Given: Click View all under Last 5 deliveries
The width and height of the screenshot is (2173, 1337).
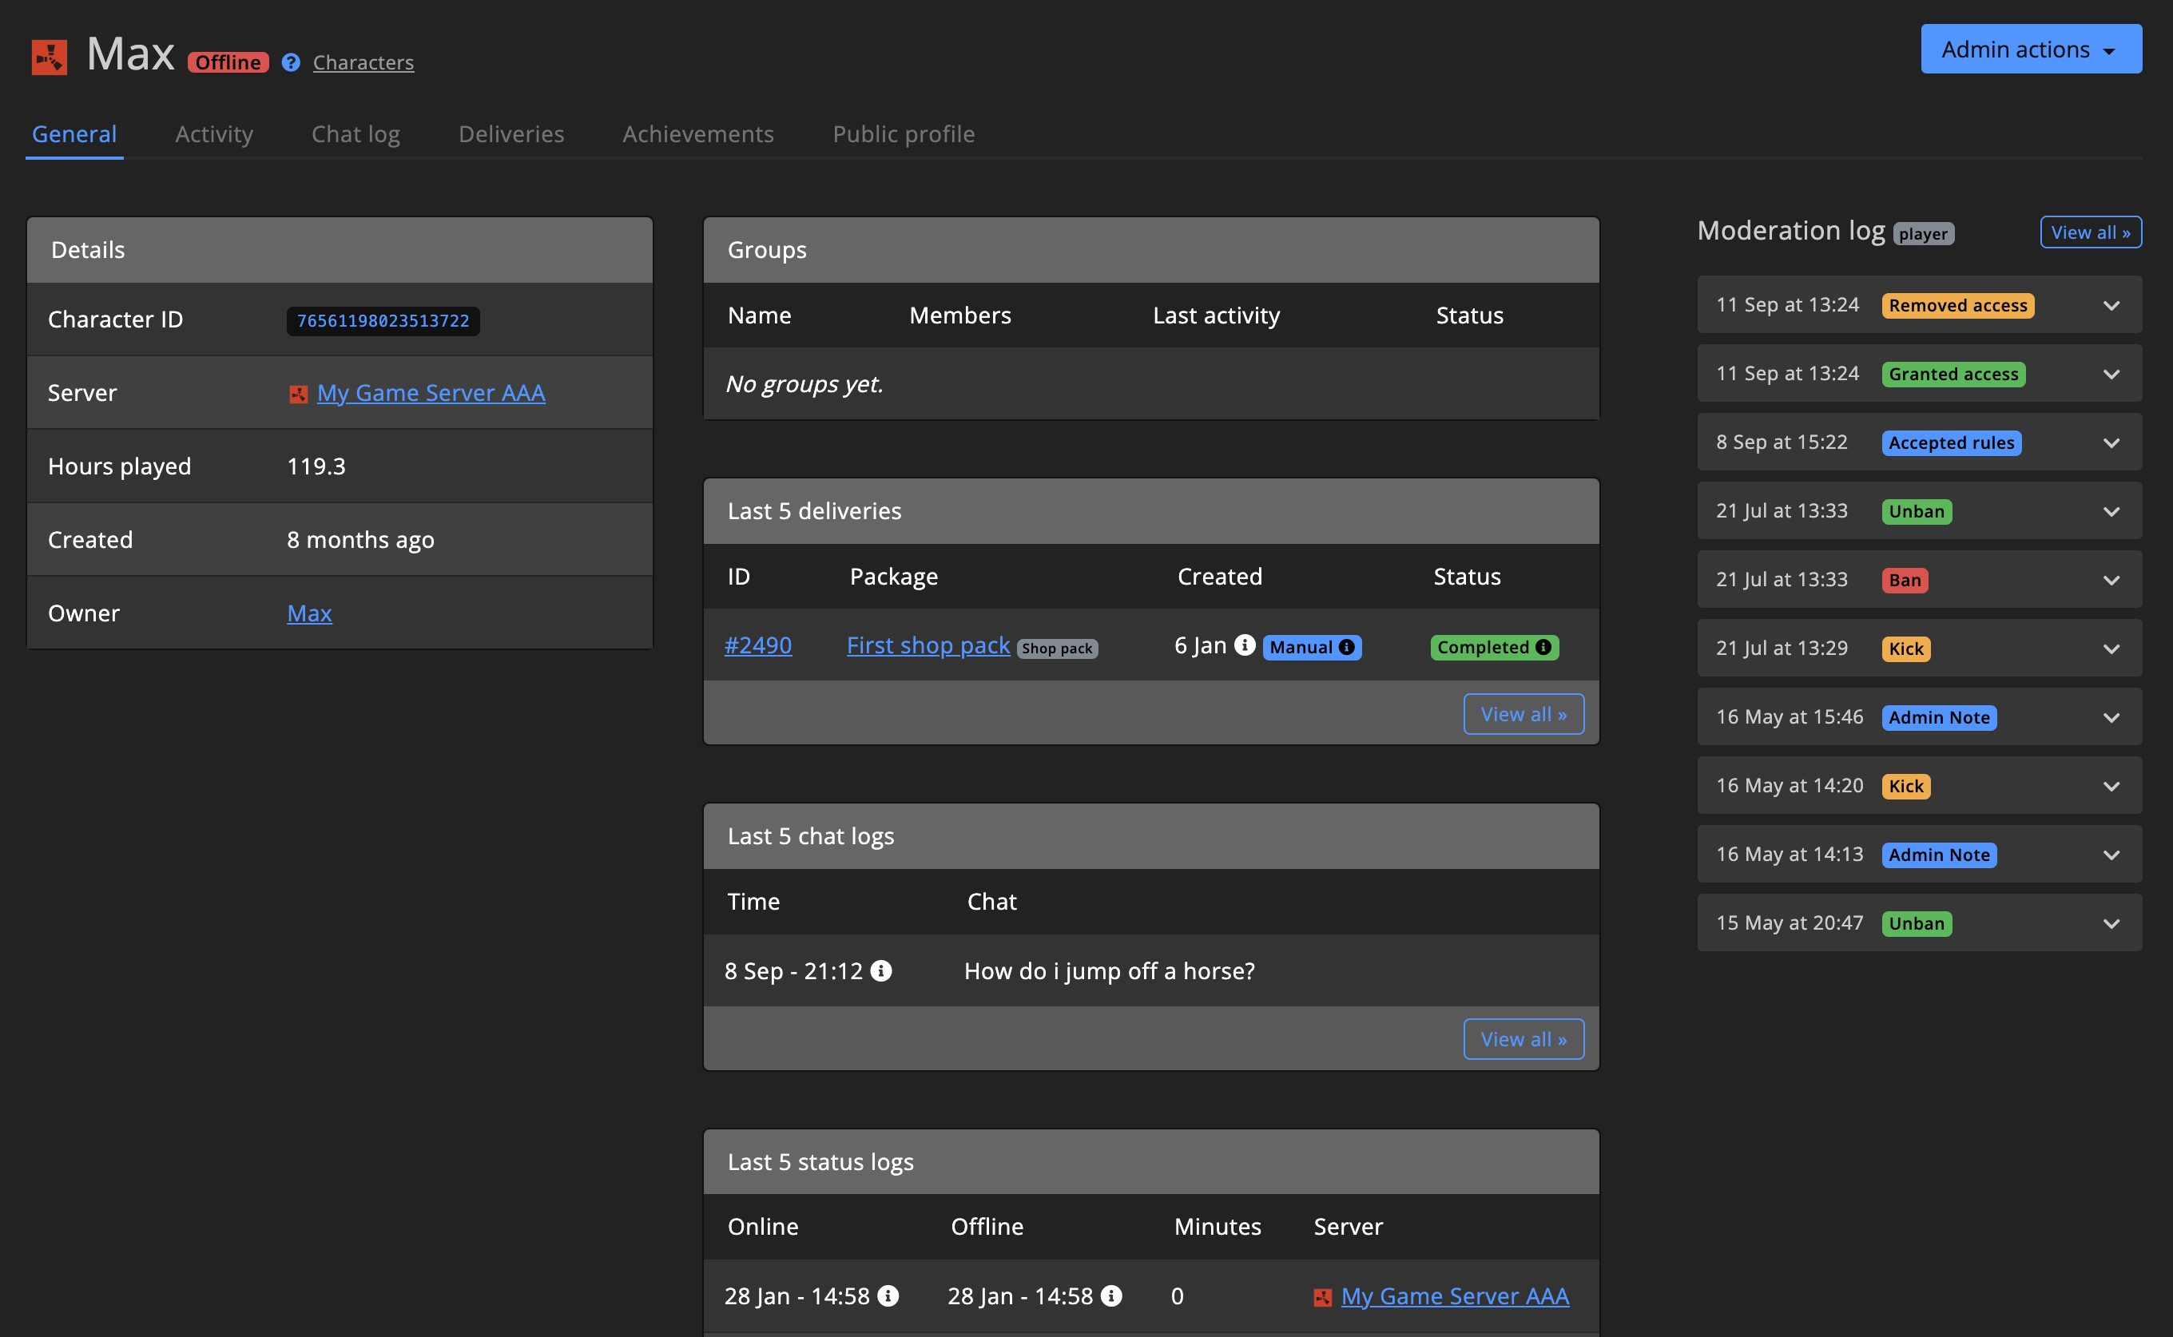Looking at the screenshot, I should point(1523,715).
